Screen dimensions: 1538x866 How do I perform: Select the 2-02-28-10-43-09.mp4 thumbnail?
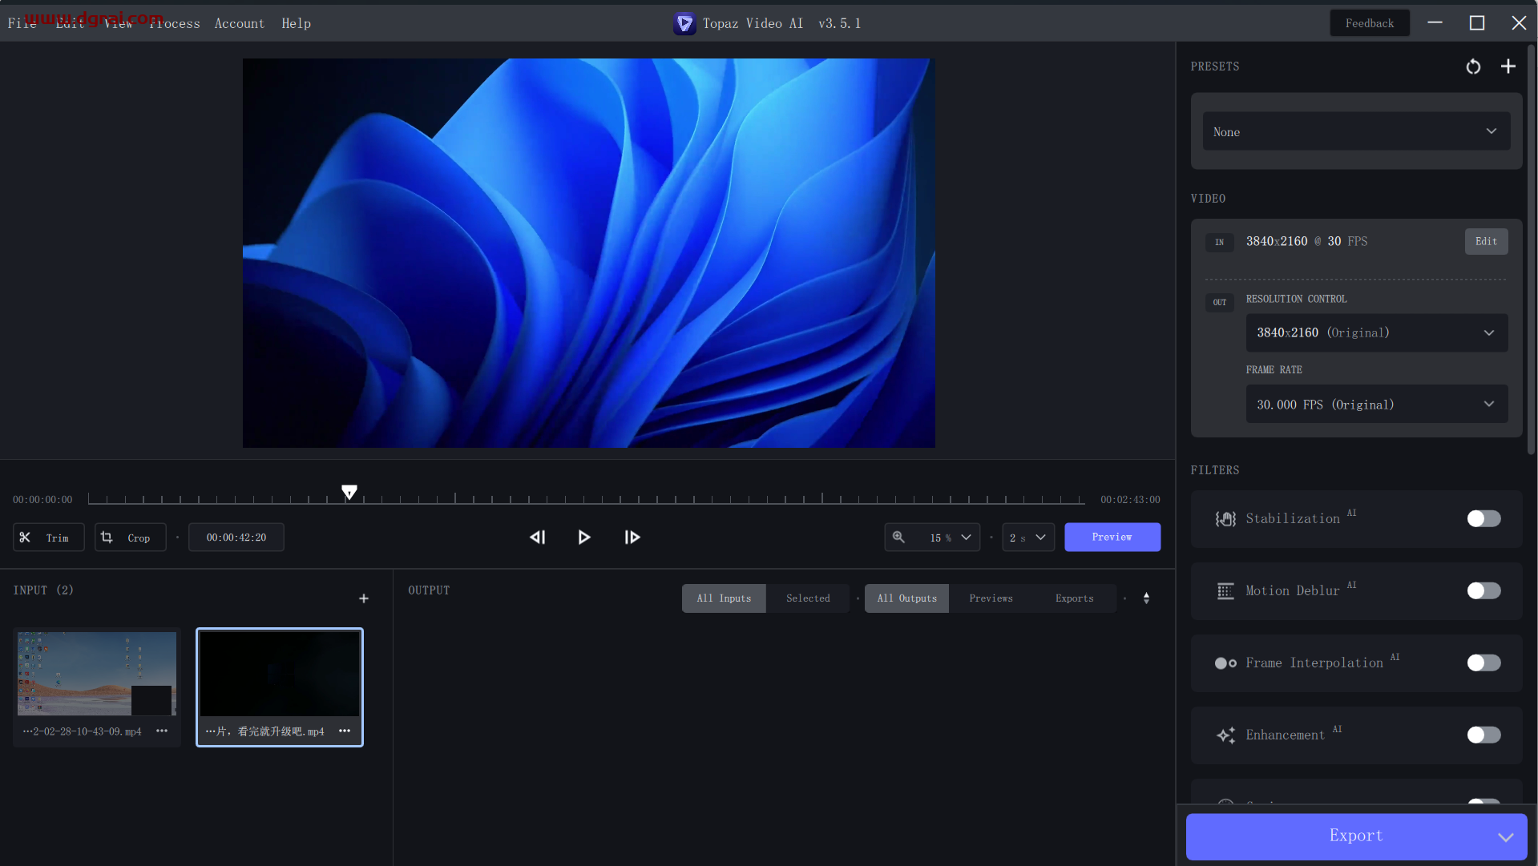[x=97, y=673]
